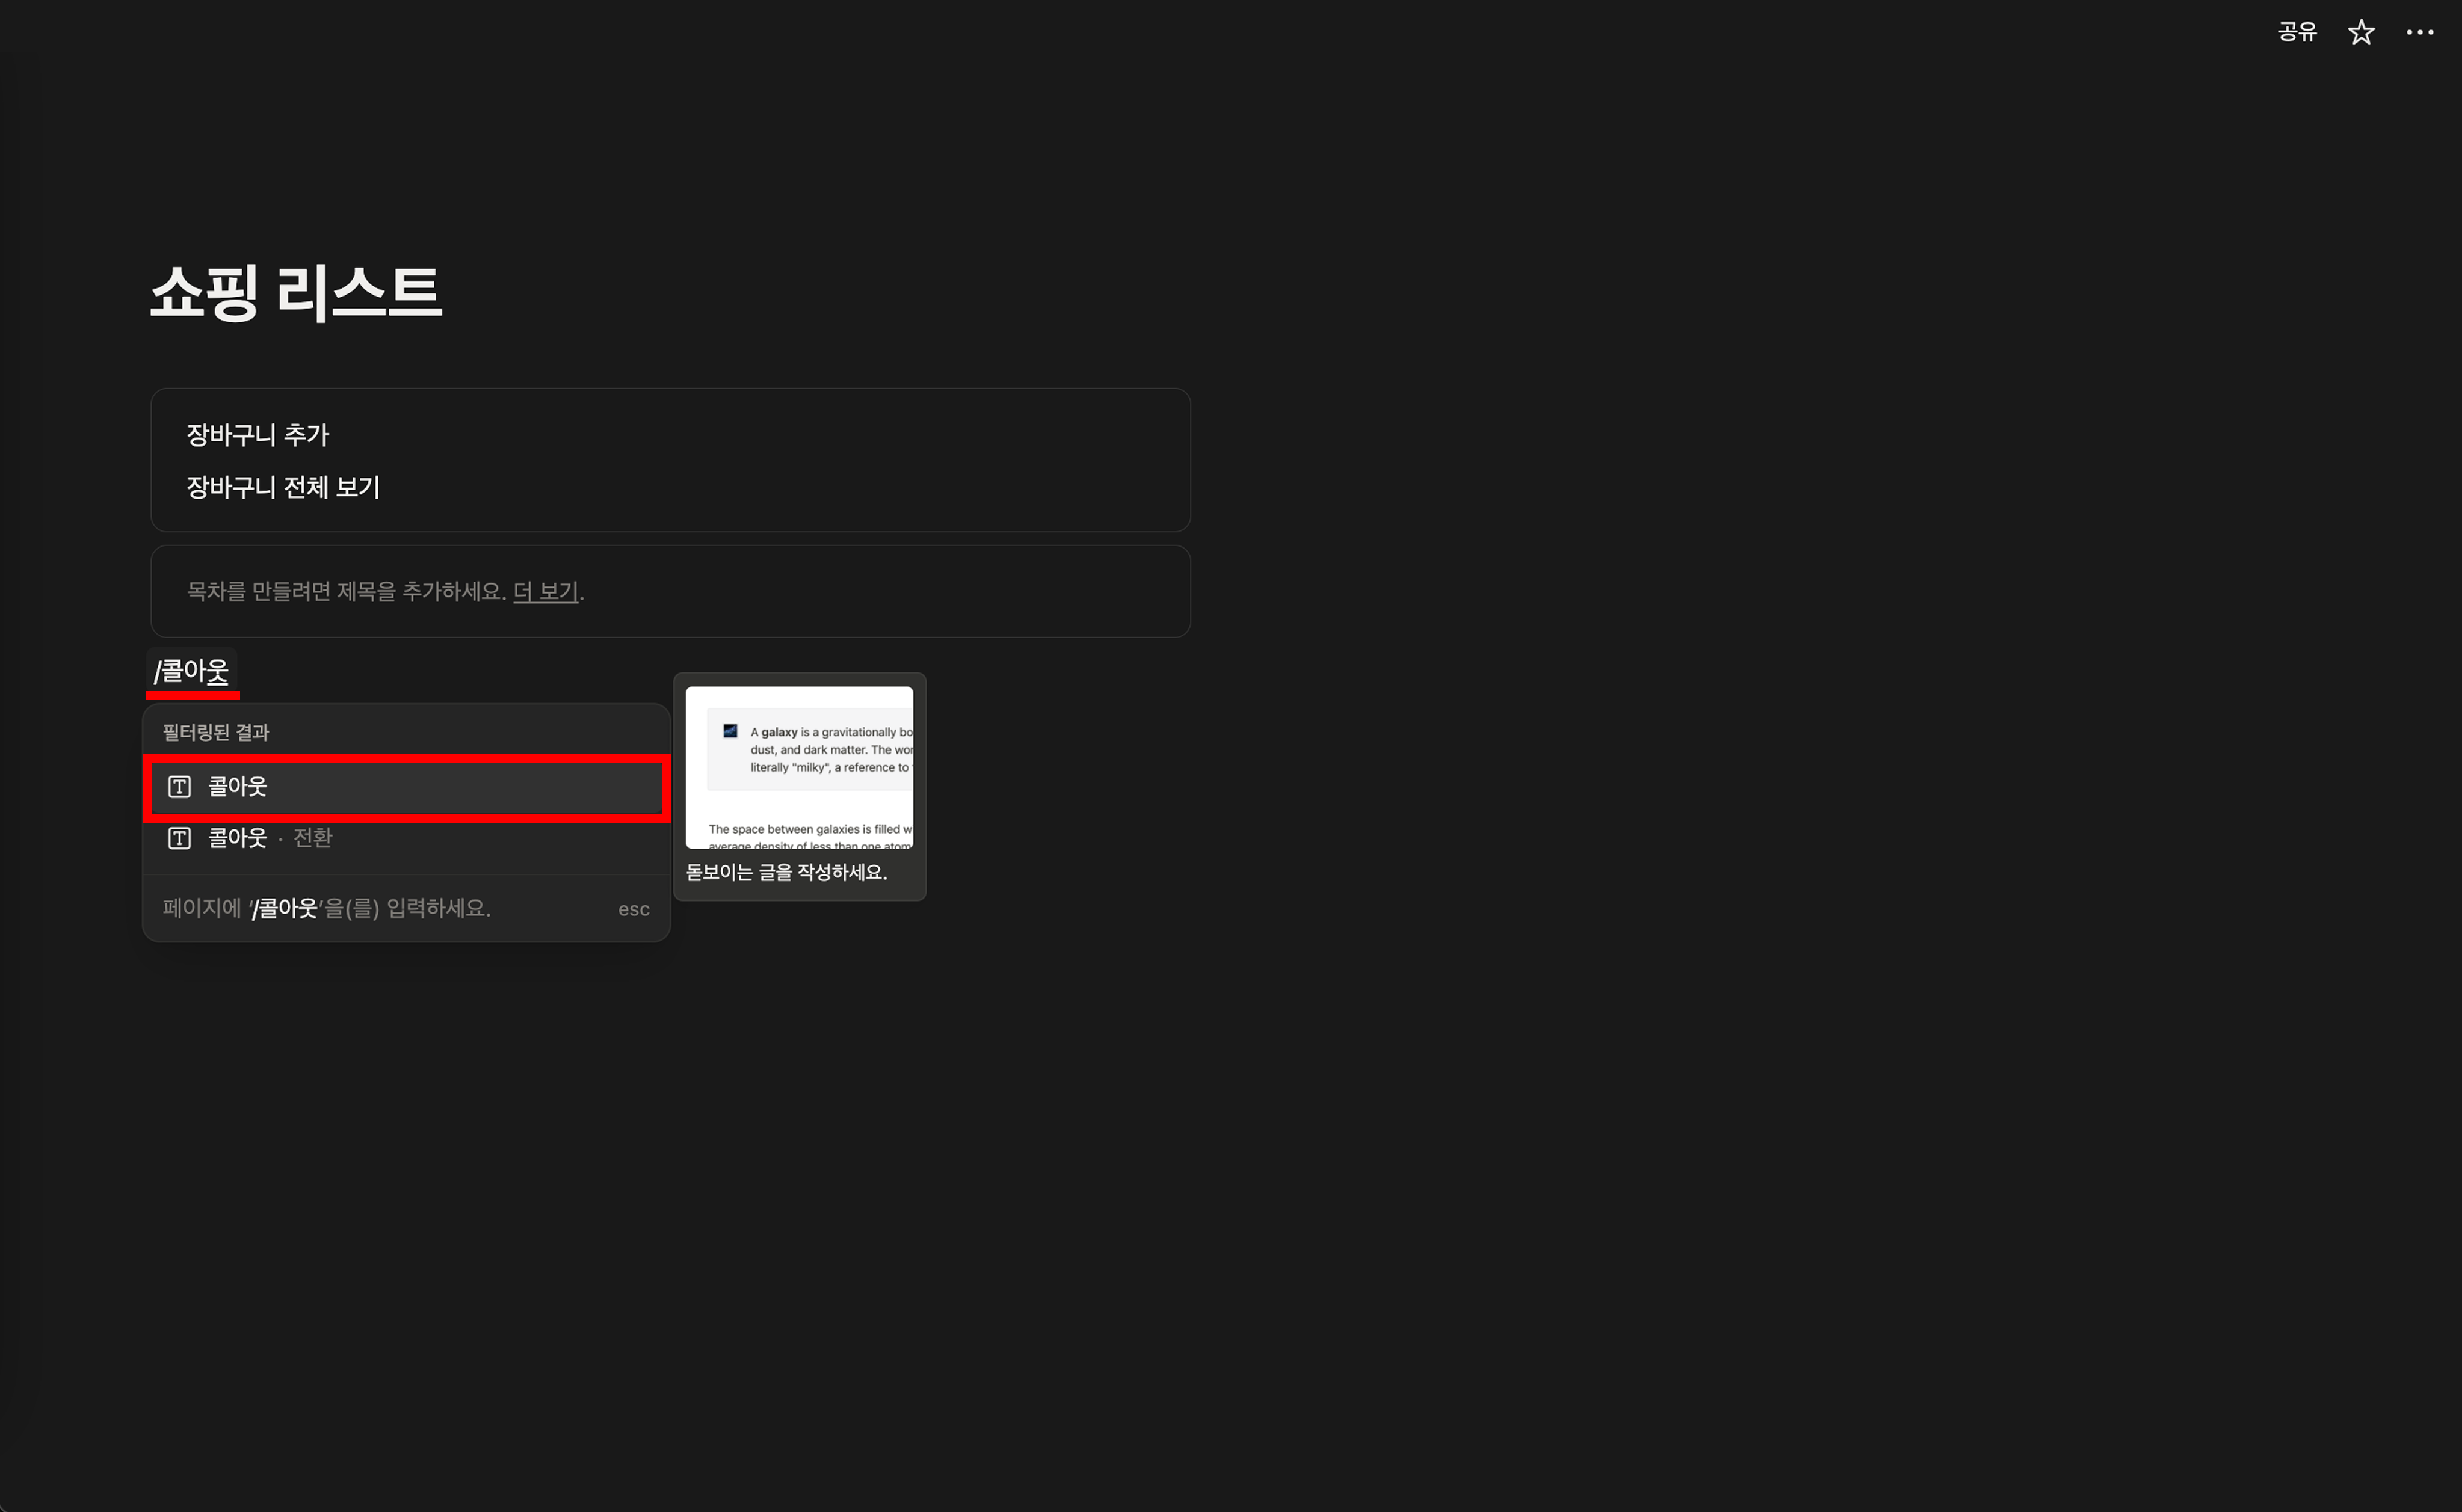Click the 필터링된 결과 section header
2462x1512 pixels.
(x=215, y=732)
